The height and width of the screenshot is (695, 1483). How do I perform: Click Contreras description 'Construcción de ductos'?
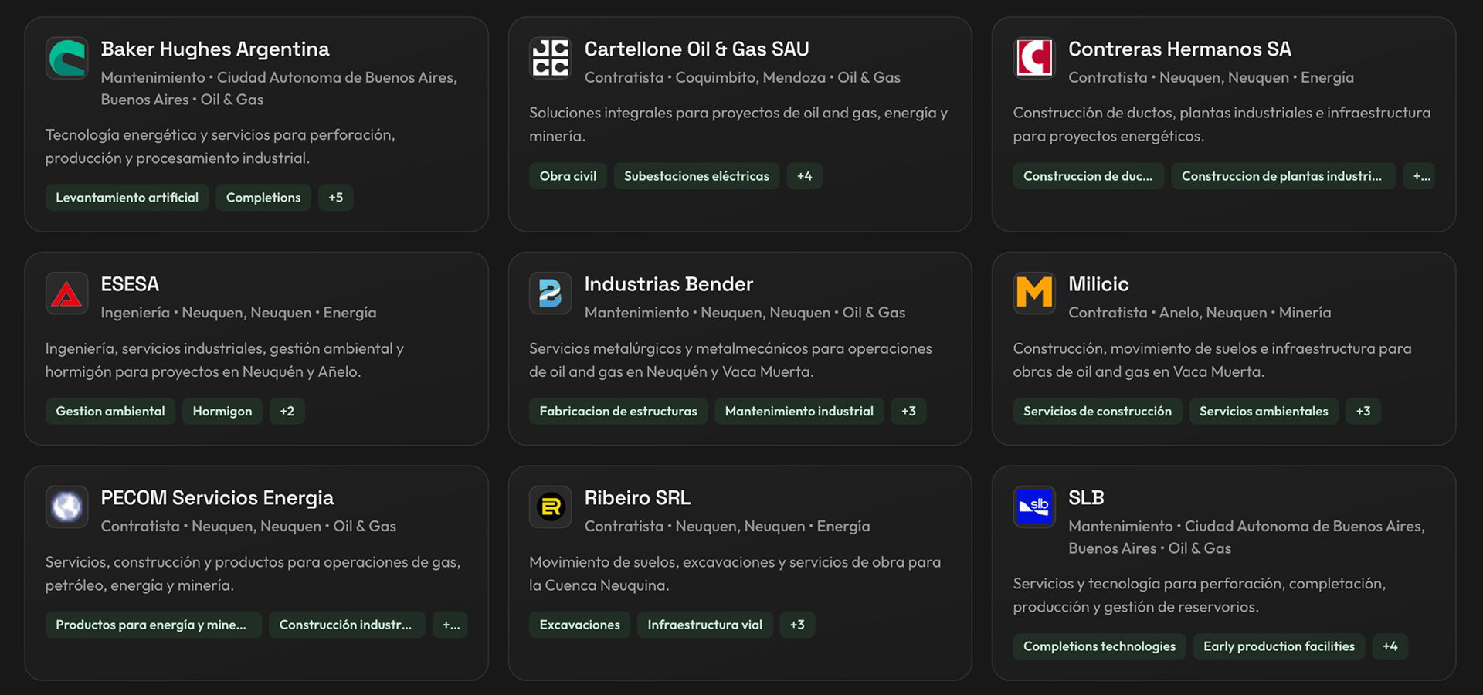(x=1222, y=124)
